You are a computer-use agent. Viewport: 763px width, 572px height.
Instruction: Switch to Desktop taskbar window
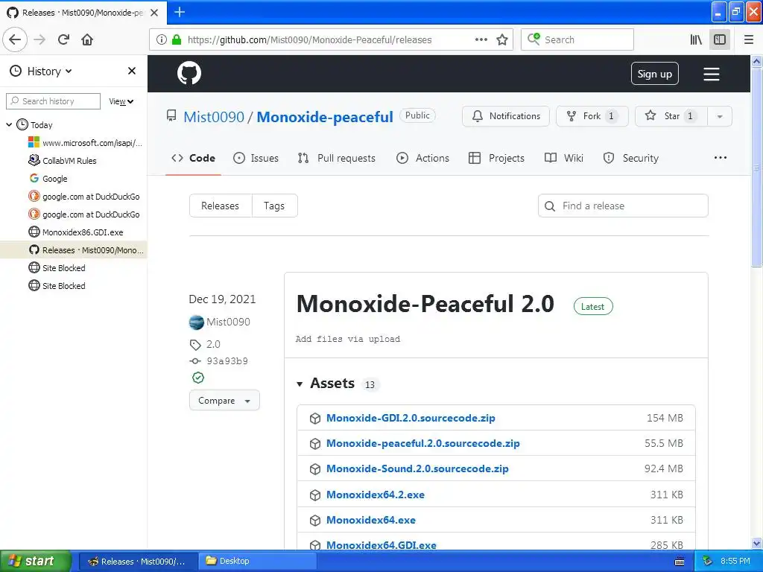click(257, 561)
